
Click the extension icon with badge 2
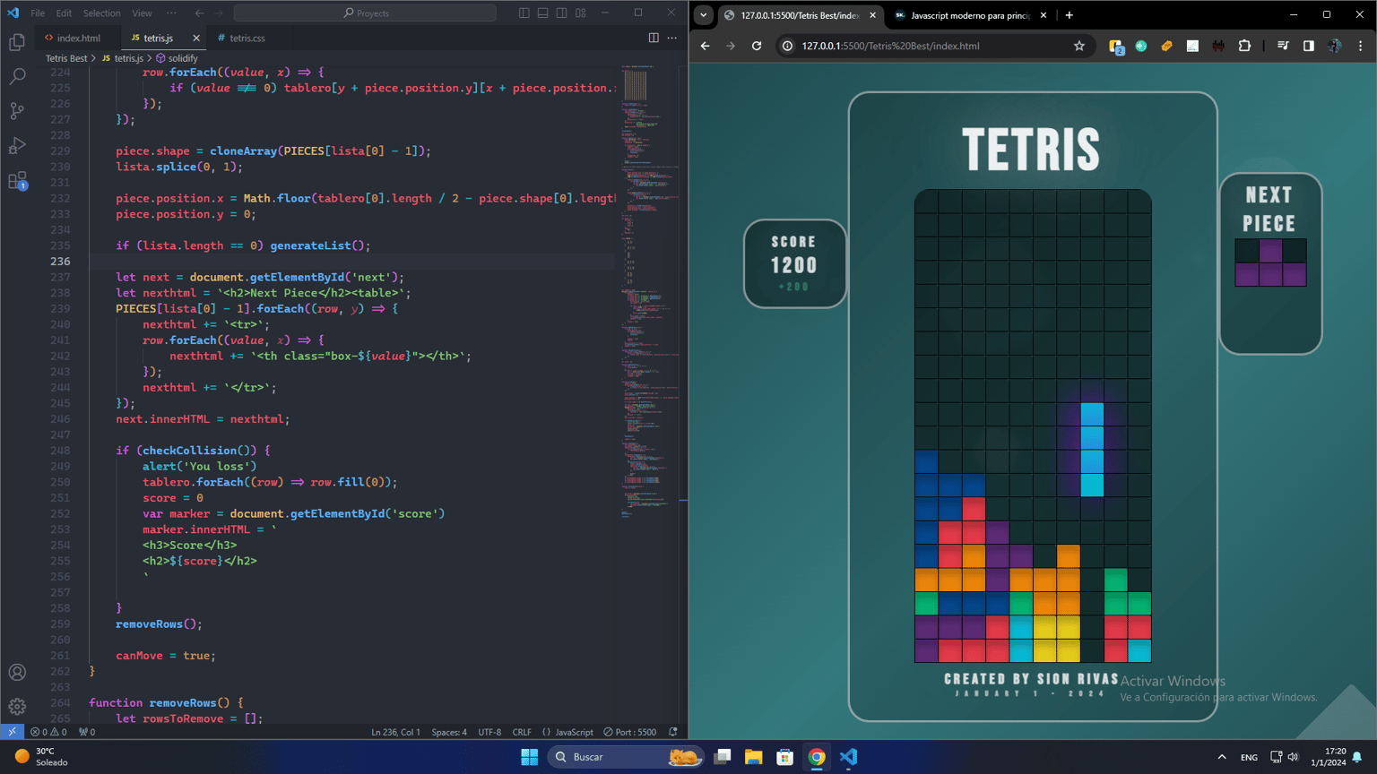[1116, 47]
